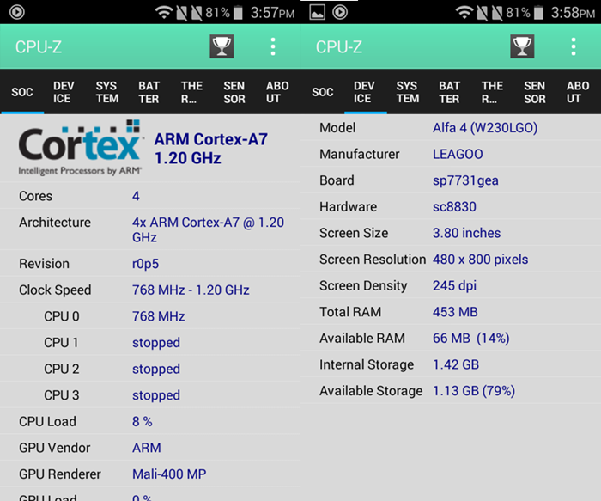
Task: Tap Hardware value sc8830
Action: click(x=454, y=207)
